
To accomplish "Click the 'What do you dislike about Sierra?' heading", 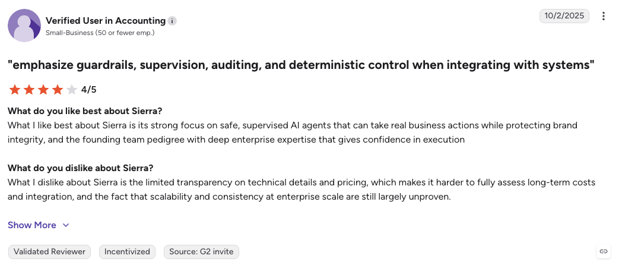I will pos(81,168).
